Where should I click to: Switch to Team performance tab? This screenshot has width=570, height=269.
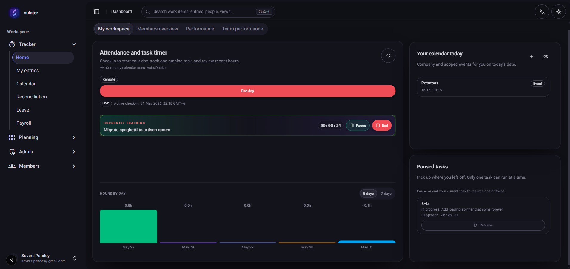[x=242, y=29]
